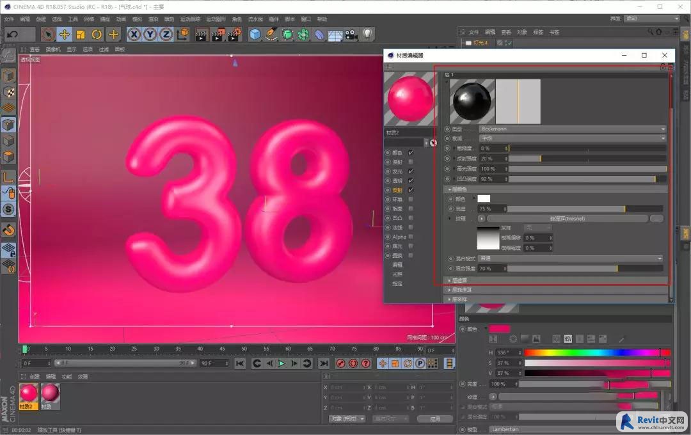Activate the Rotate tool in the top toolbar
Screen dimensions: 691x435
tap(97, 34)
